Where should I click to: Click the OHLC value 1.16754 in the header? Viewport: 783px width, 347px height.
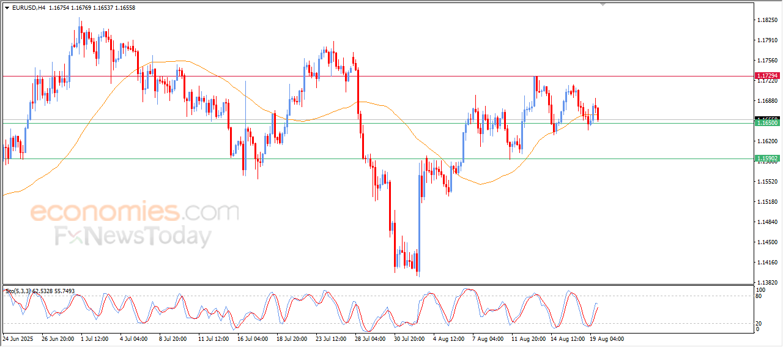pos(59,8)
